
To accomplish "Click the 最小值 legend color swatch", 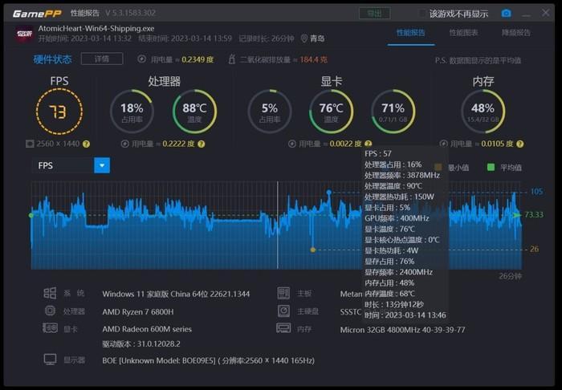I will click(x=438, y=167).
